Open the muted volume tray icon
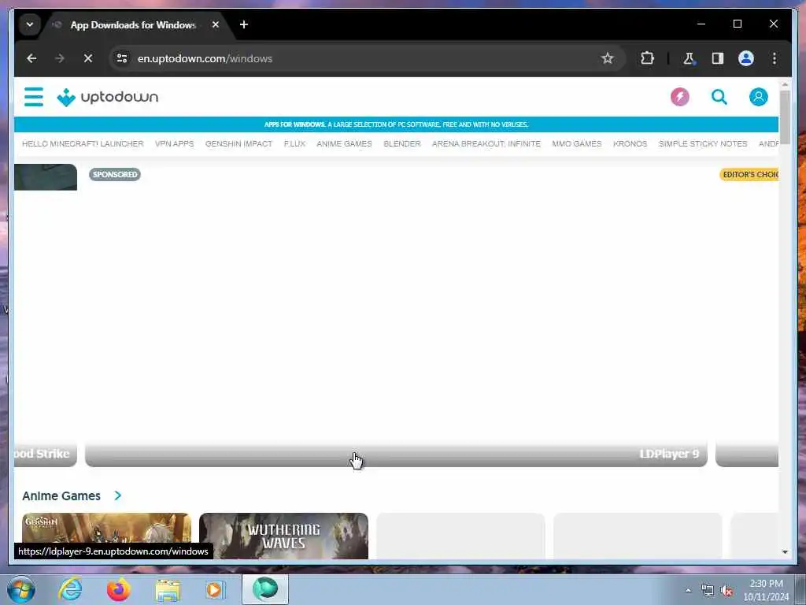The height and width of the screenshot is (605, 806). [727, 591]
